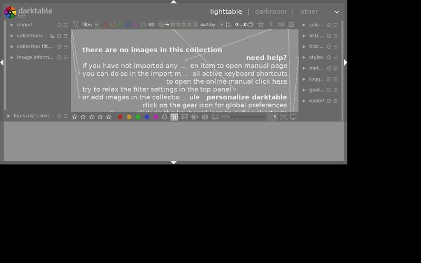Click the keyboard shortcuts icon
421x263 pixels.
(281, 24)
